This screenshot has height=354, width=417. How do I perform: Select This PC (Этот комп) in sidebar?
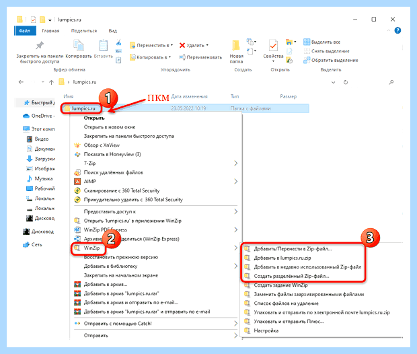tap(39, 129)
